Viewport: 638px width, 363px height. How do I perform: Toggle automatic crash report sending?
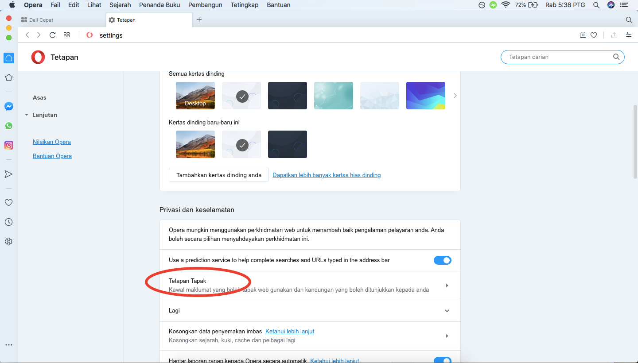(442, 360)
